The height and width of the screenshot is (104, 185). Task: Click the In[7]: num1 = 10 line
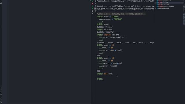coord(105,58)
